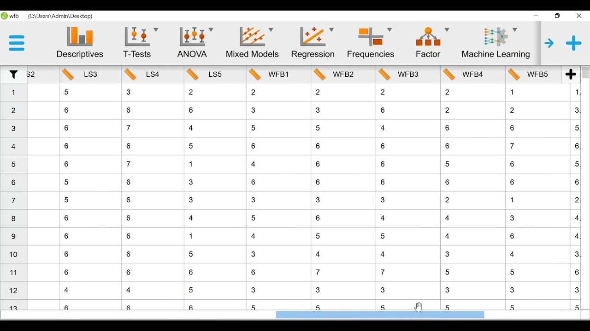
Task: Open the main hamburger menu
Action: (x=17, y=43)
